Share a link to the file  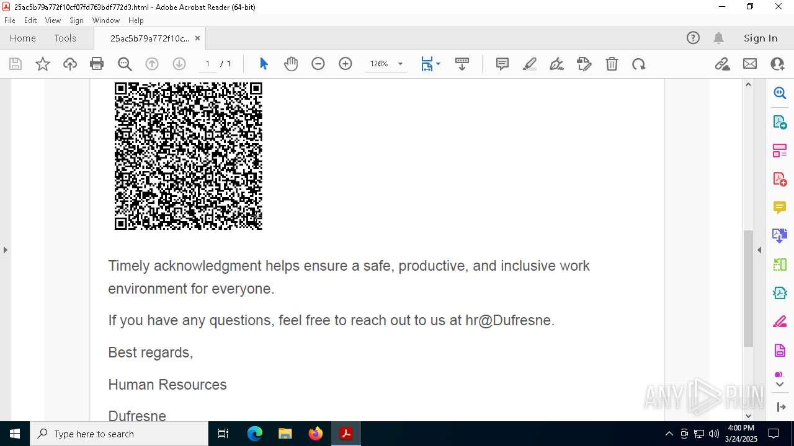coord(722,64)
